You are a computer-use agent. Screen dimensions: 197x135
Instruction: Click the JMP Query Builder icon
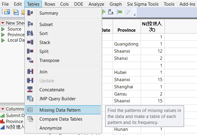[x=30, y=99]
